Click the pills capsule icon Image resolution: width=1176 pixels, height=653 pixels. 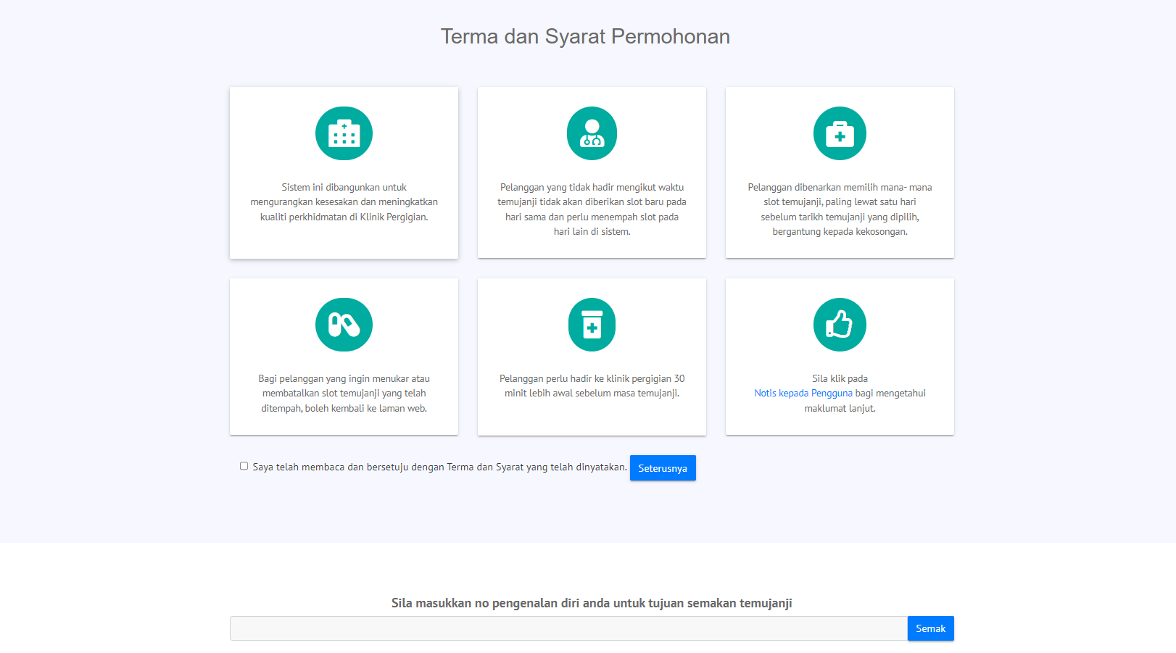344,325
